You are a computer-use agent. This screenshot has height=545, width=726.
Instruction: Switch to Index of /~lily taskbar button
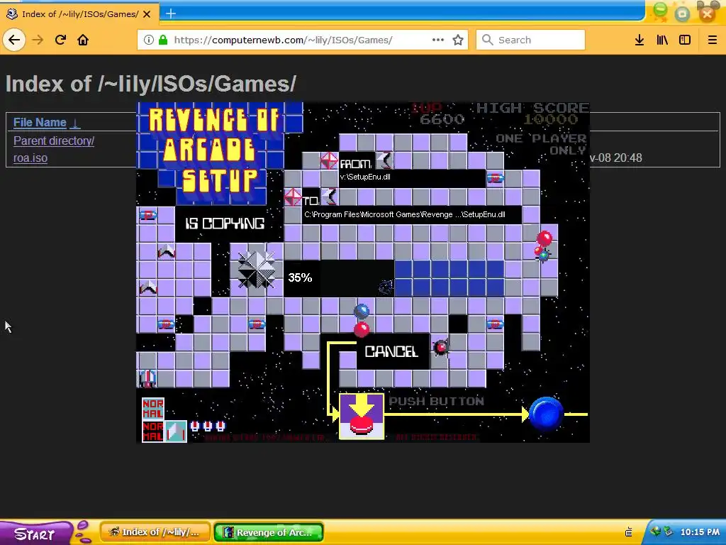click(155, 532)
